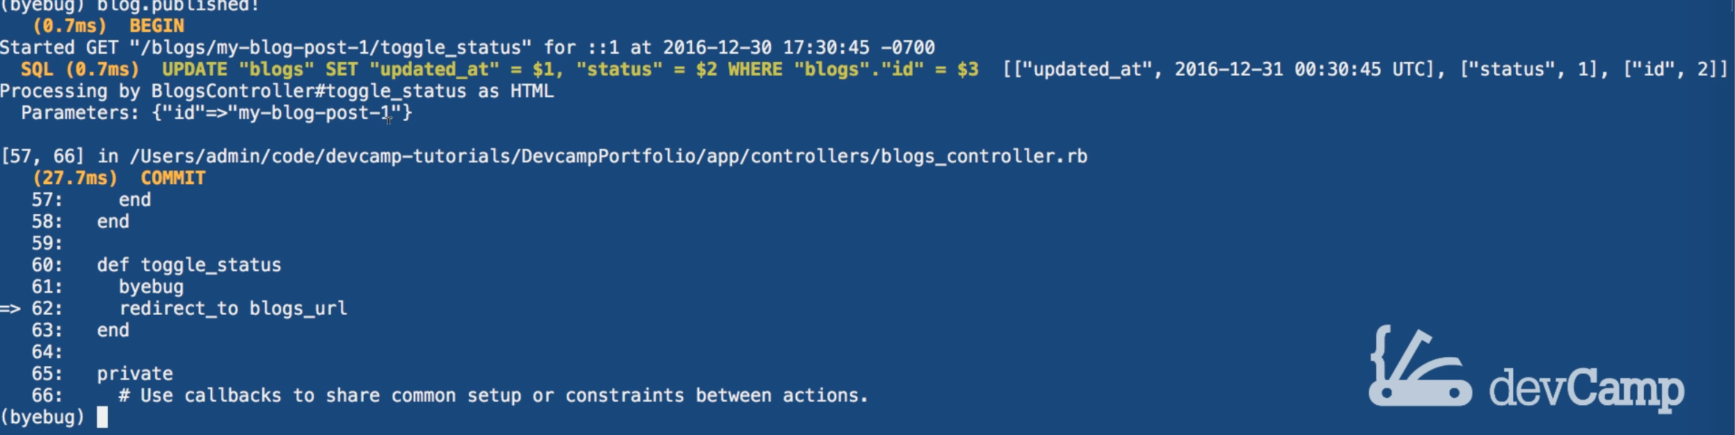Click the devCamp pocket knife logo icon

click(x=1418, y=367)
